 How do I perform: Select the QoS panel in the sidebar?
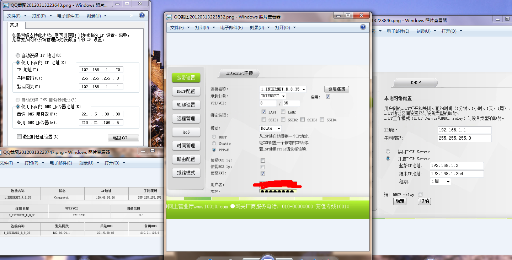(186, 132)
